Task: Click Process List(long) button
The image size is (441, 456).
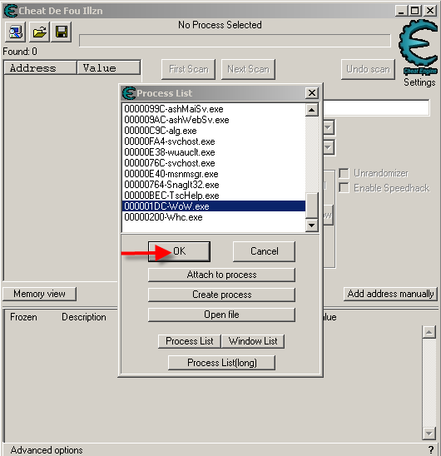Action: (221, 363)
